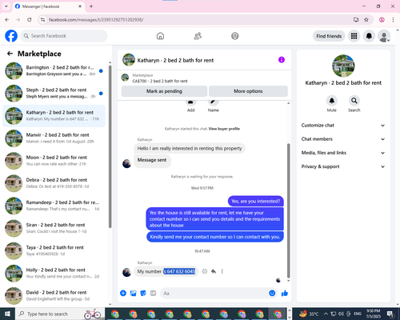This screenshot has height=320, width=400.
Task: Click the site information icon in address bar
Action: coord(42,19)
